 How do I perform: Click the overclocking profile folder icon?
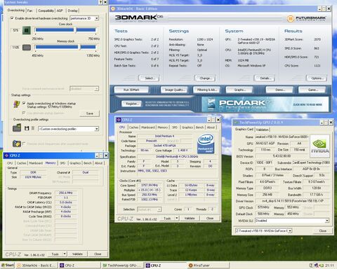point(17,128)
